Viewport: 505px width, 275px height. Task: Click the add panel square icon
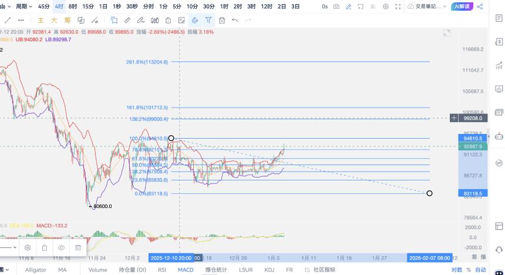(x=361, y=6)
